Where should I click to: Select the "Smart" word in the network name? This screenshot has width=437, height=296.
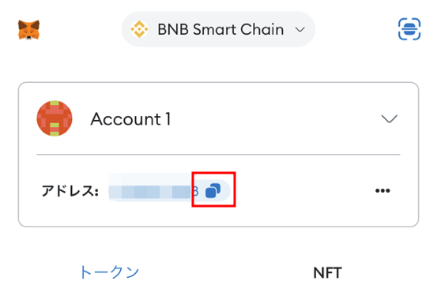coord(215,29)
